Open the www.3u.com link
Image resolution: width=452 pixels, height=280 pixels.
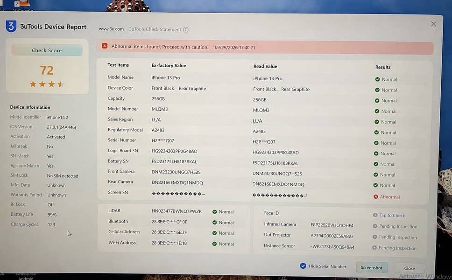click(x=111, y=29)
